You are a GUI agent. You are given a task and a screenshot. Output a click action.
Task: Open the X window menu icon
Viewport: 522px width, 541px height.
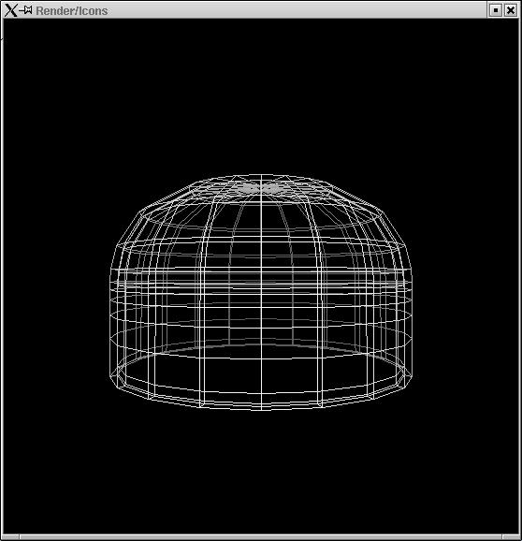10,10
